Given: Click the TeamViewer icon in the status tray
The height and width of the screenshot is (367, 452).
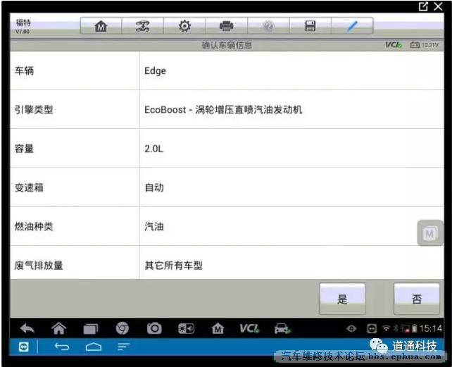Looking at the screenshot, I should tap(372, 328).
